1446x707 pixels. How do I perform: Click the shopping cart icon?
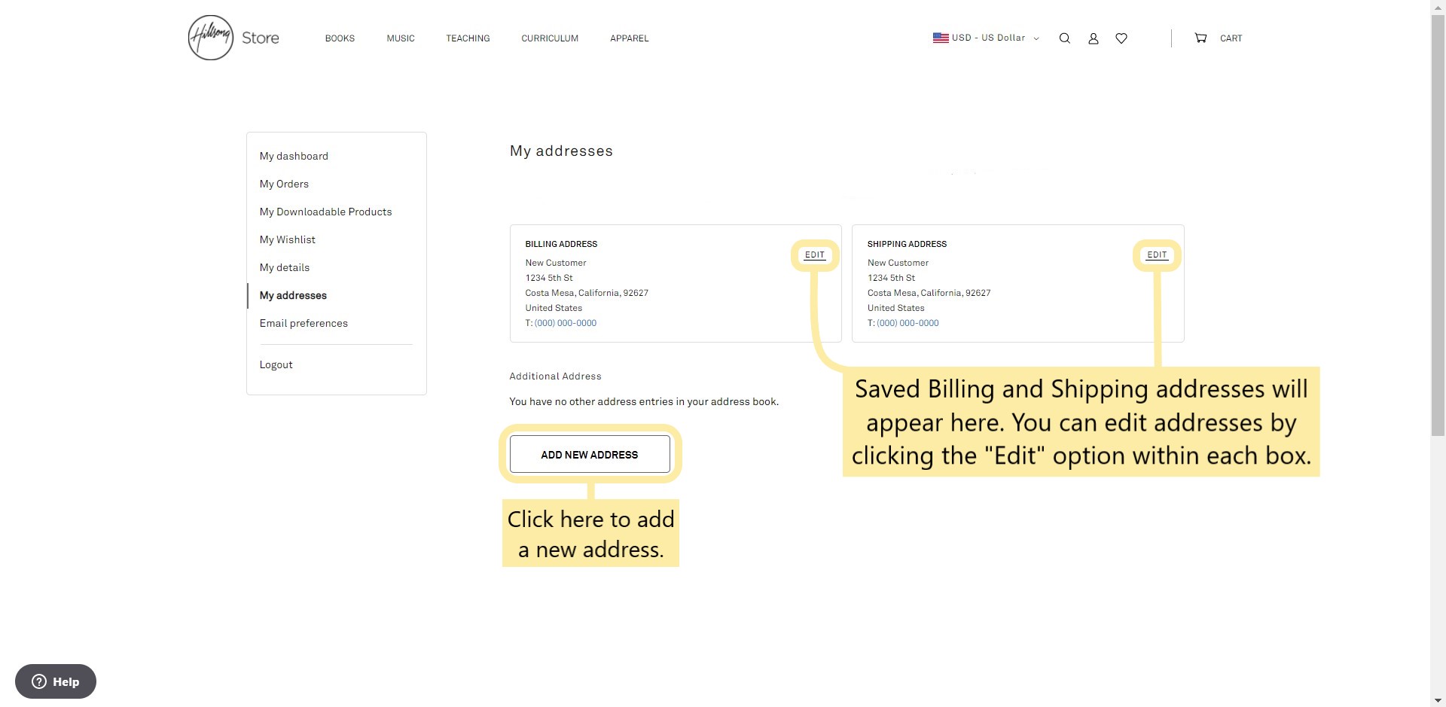[1200, 38]
